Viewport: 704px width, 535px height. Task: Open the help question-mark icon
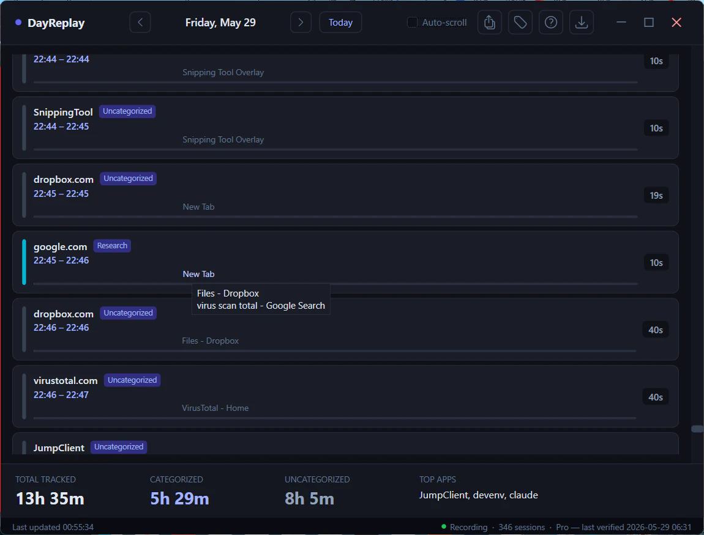[551, 23]
